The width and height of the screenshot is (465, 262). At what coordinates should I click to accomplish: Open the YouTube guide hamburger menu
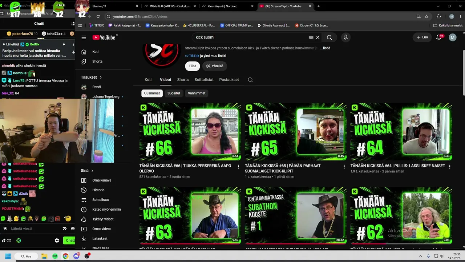[x=84, y=37]
